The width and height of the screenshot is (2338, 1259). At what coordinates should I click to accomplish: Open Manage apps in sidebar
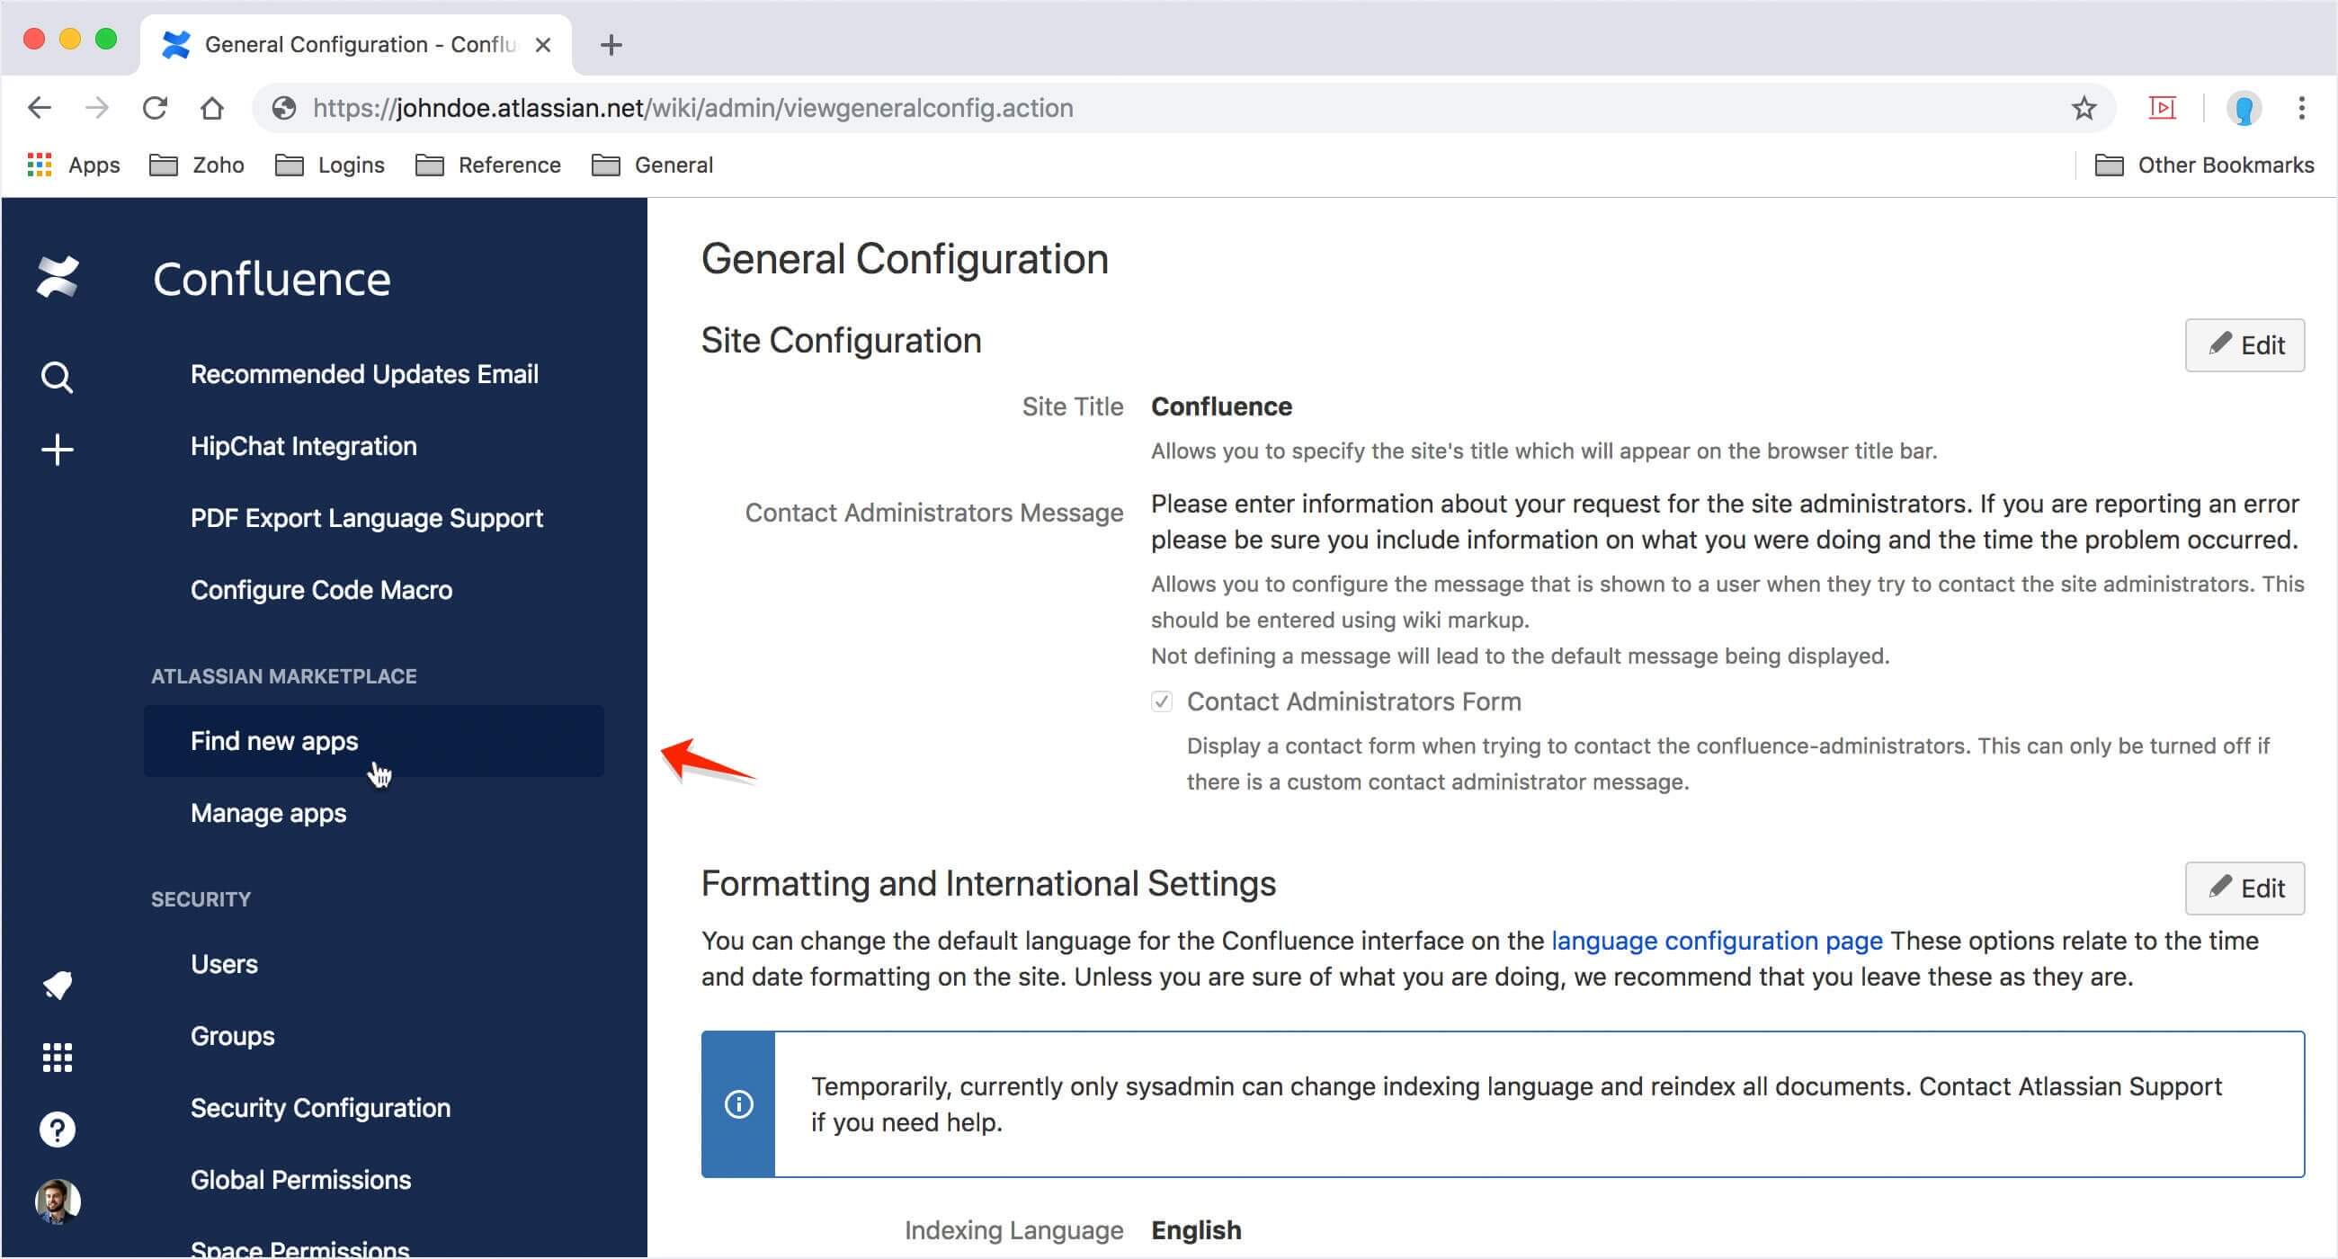268,812
